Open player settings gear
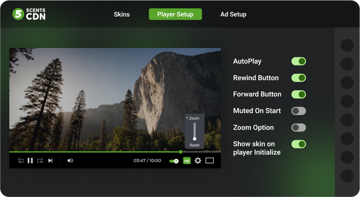Viewport: 360px width, 197px height. pos(198,161)
